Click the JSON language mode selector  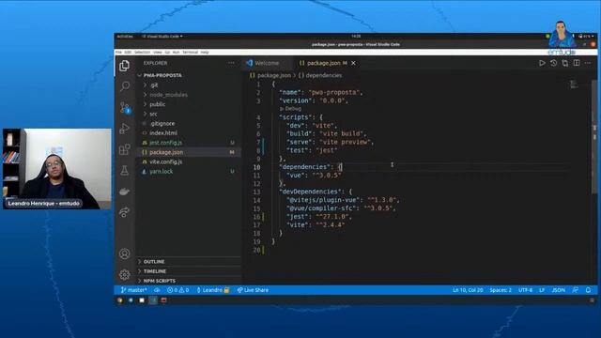[x=559, y=290]
